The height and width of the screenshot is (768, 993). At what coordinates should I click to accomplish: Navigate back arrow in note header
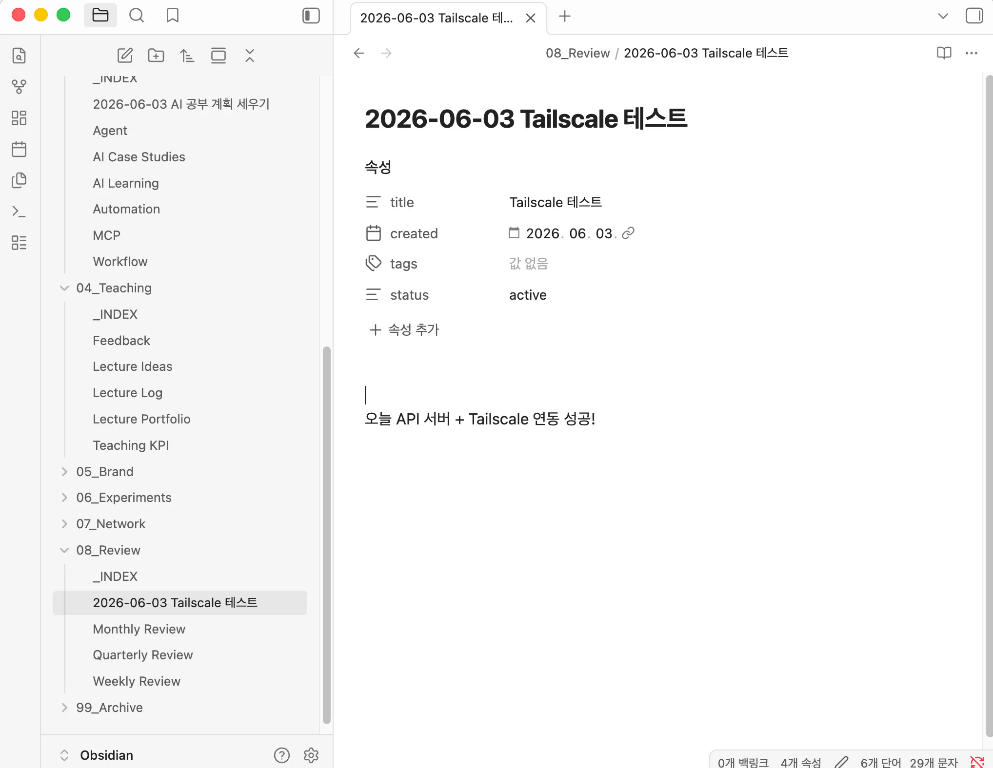tap(359, 53)
